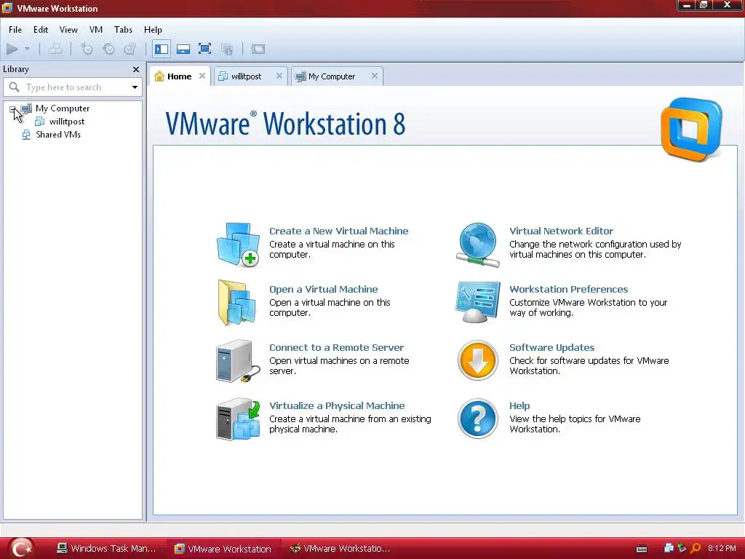This screenshot has width=745, height=559.
Task: Open the File menu
Action: point(15,29)
